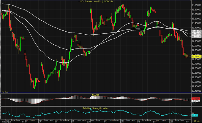Click the cyan RSI value label 33.32
202x123 pixels.
click(195, 115)
